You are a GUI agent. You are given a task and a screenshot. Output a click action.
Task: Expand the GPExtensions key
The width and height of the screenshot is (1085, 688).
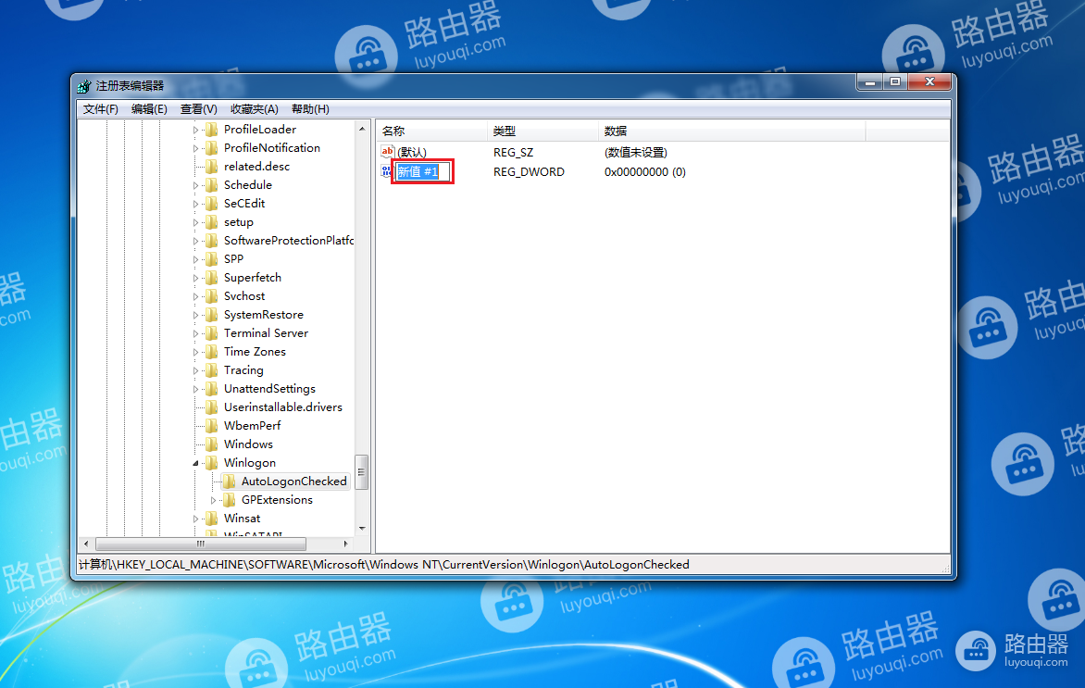pos(213,500)
